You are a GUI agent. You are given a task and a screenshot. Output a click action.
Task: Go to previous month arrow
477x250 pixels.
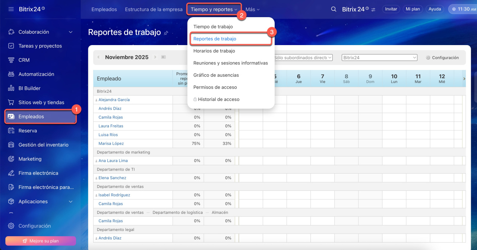pyautogui.click(x=98, y=57)
